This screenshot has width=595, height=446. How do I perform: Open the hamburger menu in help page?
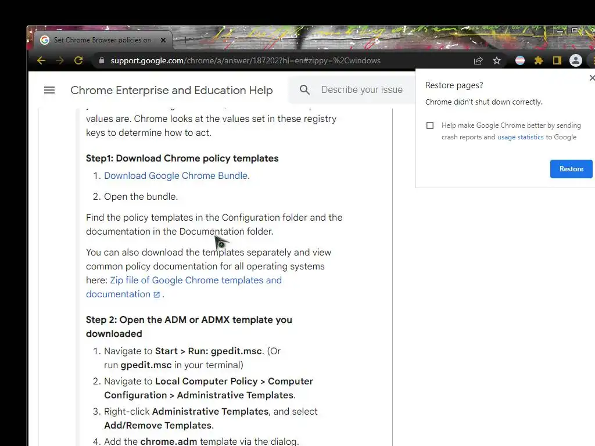[49, 90]
